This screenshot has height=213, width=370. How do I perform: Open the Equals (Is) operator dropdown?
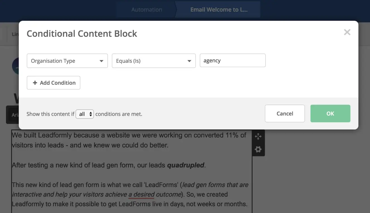pyautogui.click(x=154, y=60)
